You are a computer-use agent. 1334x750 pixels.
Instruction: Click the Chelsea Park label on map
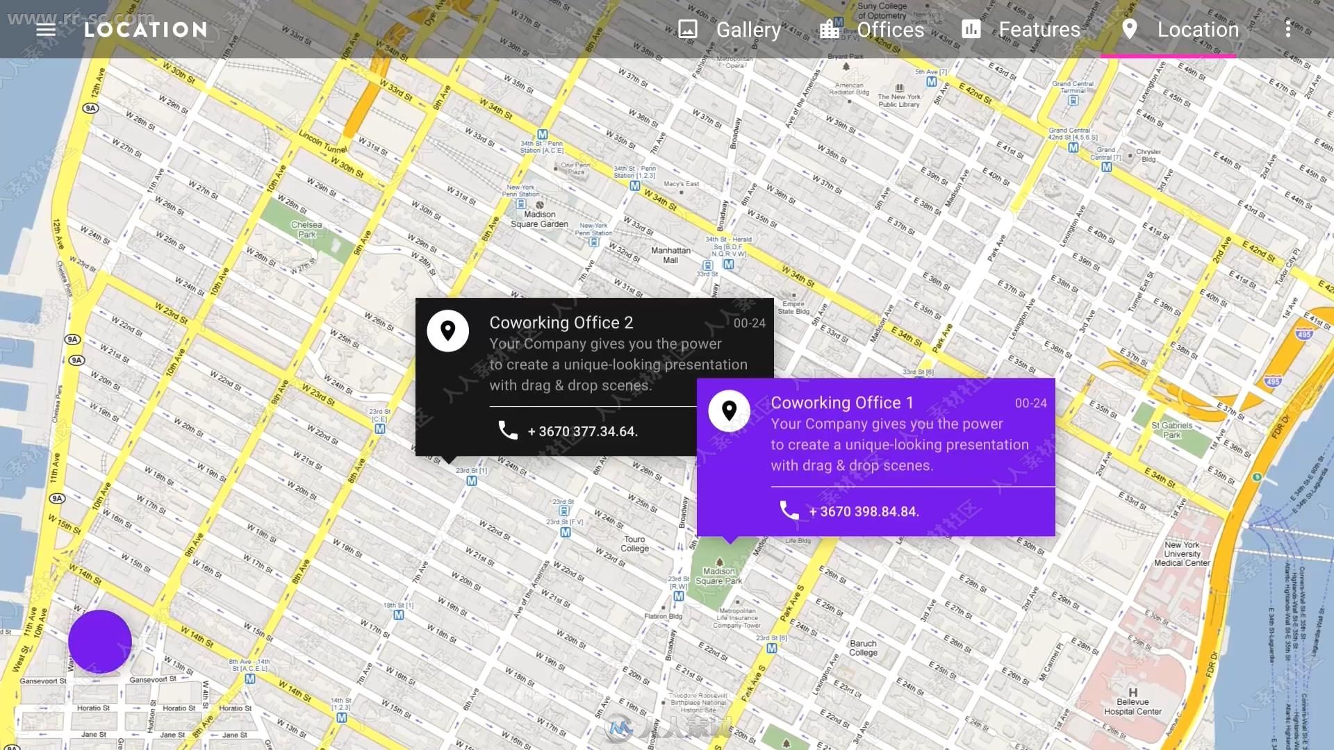click(306, 230)
